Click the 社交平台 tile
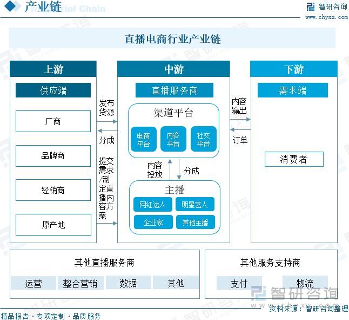The height and width of the screenshot is (320, 349). click(204, 140)
